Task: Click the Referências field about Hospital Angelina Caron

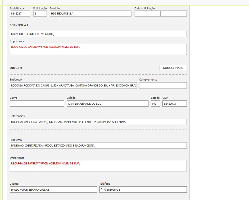Action: [x=98, y=122]
